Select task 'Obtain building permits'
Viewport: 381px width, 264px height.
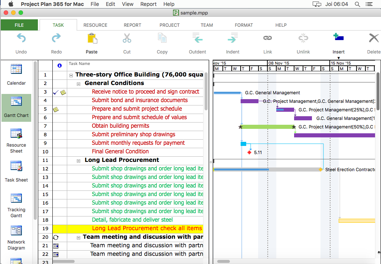click(x=120, y=126)
